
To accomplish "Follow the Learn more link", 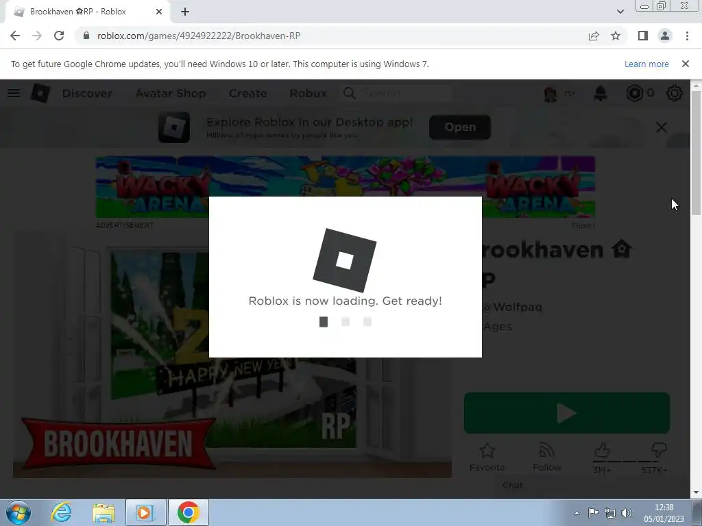I will (646, 64).
